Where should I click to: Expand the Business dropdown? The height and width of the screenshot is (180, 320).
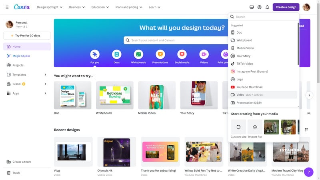(77, 7)
